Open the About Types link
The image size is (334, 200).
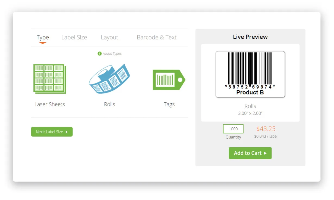pos(112,54)
